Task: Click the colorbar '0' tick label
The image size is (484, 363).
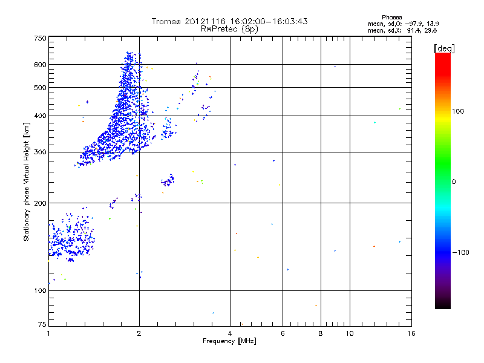Action: click(454, 182)
